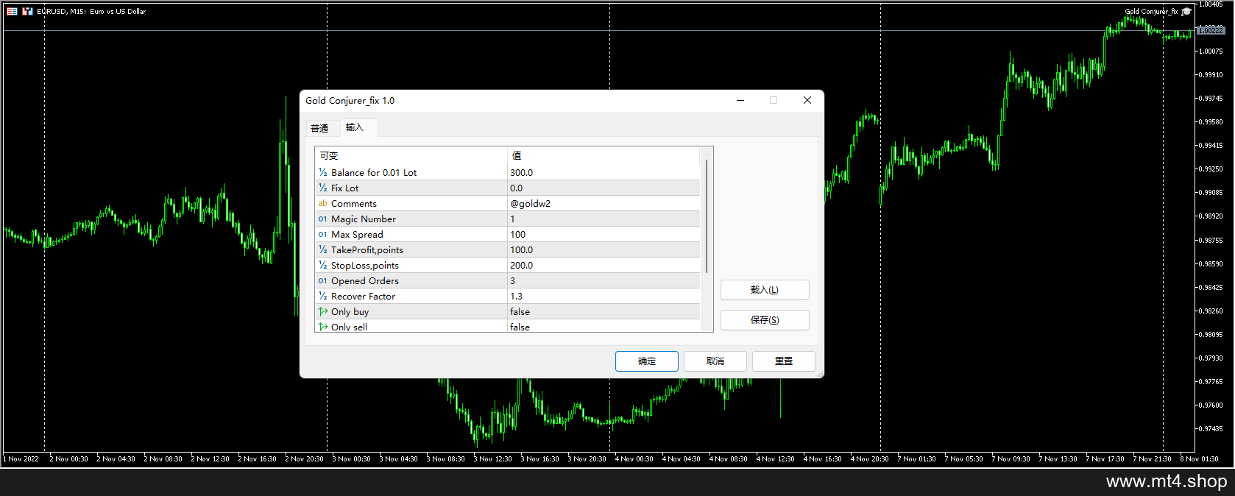Minimize the Gold Conjurer_fix 1.0 dialog
1235x496 pixels.
point(740,100)
